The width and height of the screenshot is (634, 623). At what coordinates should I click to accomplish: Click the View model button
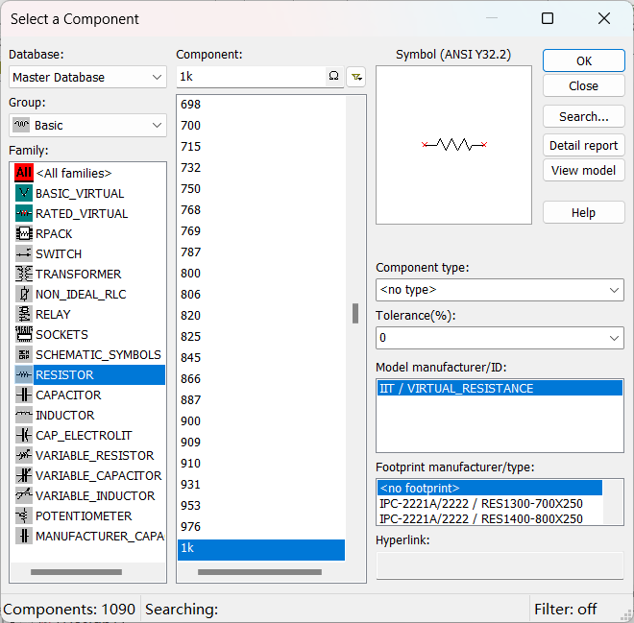click(584, 171)
